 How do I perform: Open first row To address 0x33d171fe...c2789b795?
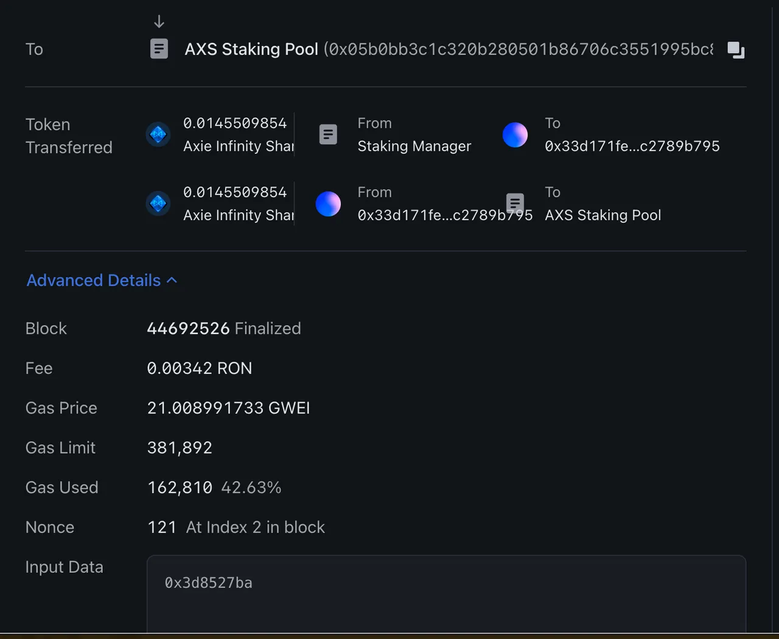(x=632, y=146)
